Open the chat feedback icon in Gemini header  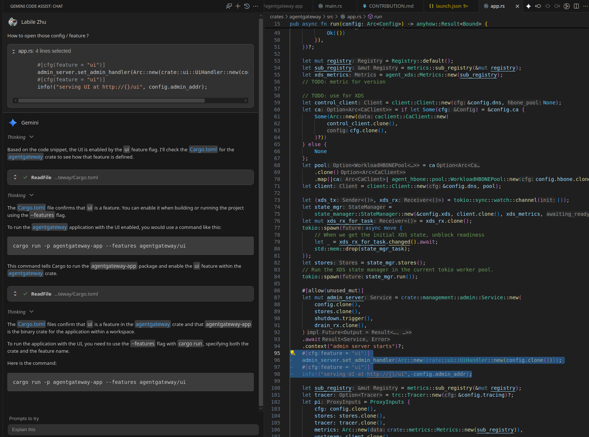tap(229, 6)
